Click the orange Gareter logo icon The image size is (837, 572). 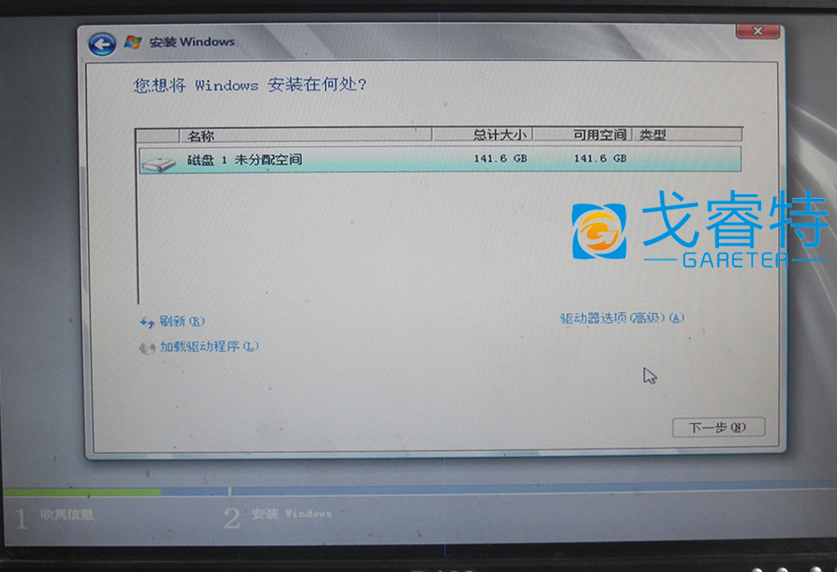point(599,231)
